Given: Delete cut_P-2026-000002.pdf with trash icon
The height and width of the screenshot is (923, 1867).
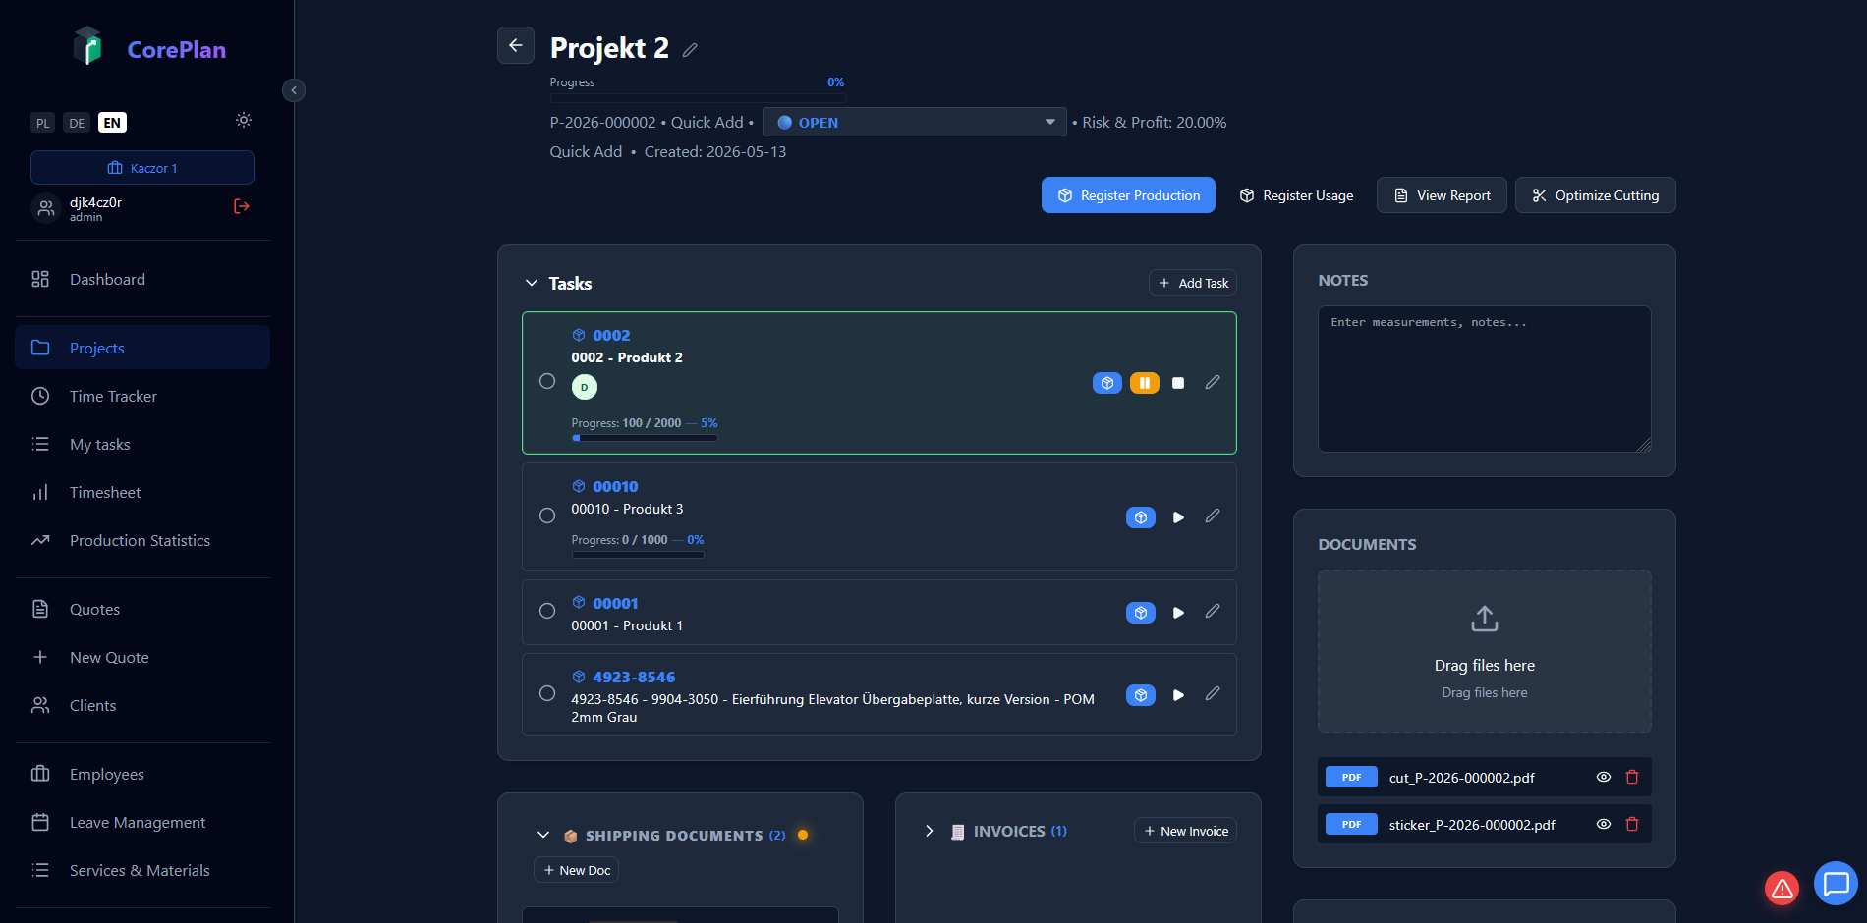Looking at the screenshot, I should [1632, 777].
